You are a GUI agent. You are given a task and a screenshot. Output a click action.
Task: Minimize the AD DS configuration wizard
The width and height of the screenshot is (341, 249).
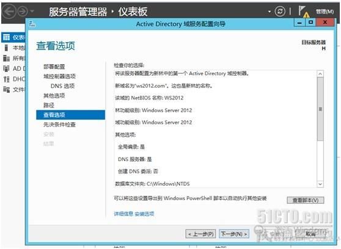point(299,23)
